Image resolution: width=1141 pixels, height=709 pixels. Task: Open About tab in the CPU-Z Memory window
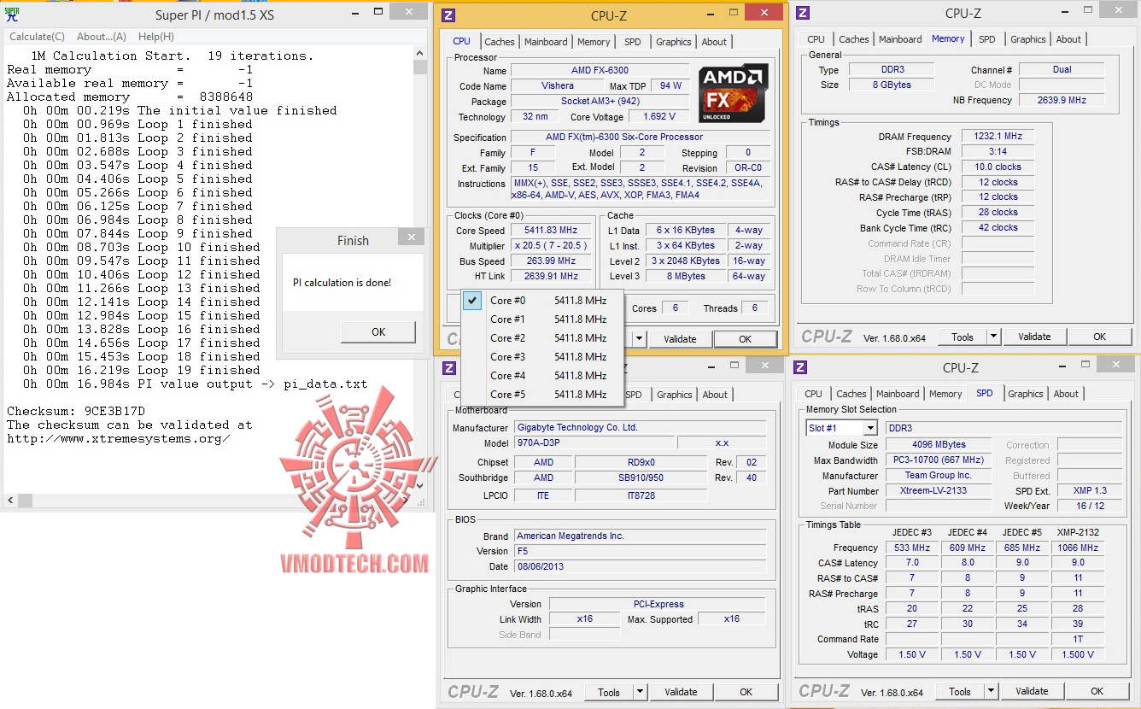(x=1068, y=39)
